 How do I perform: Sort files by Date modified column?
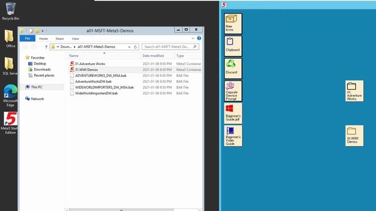click(x=153, y=56)
